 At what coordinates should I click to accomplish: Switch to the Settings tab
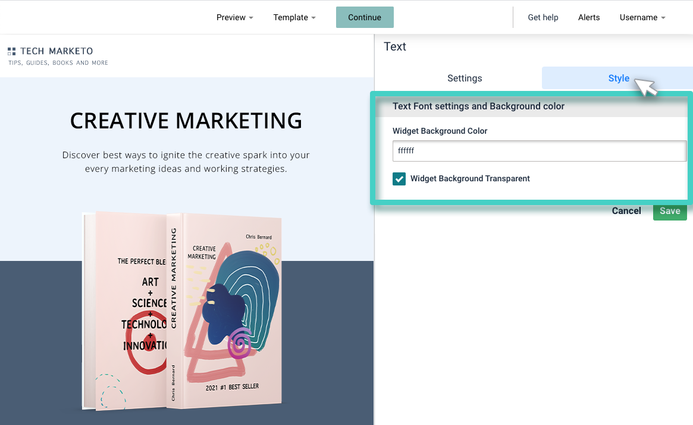465,78
